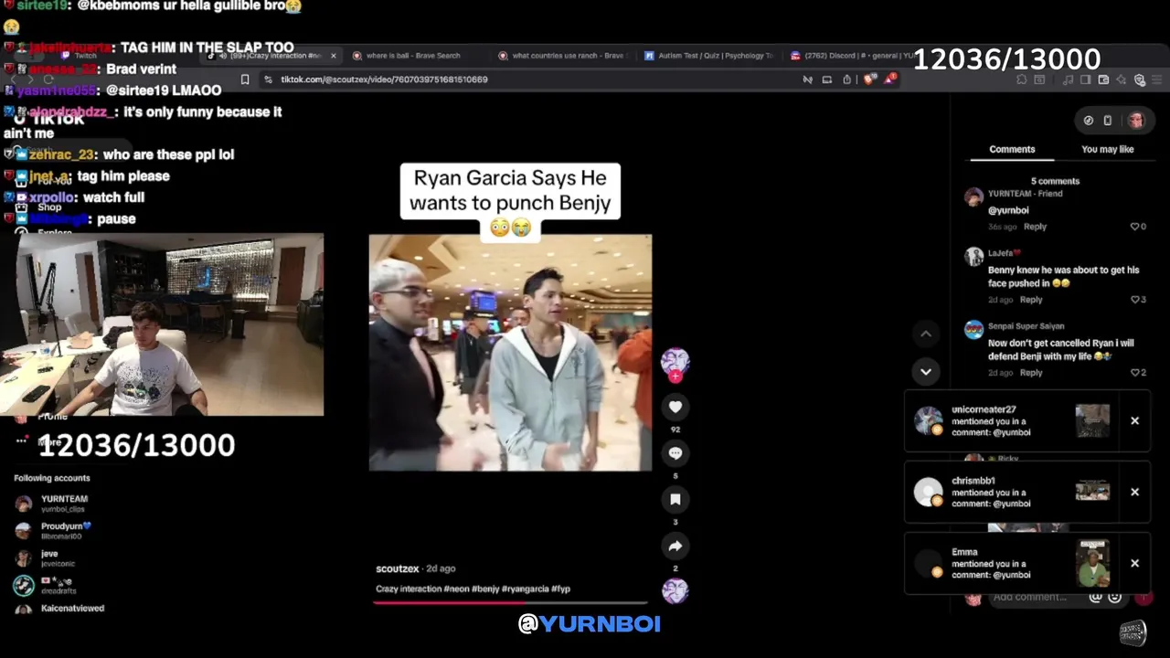
Task: Open browser hamburger menu
Action: [1158, 80]
